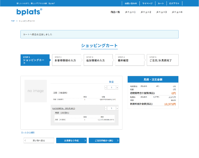199x158 pixels.
Task: Click the カートへ商品を追加しました notification
Action: coord(99,34)
